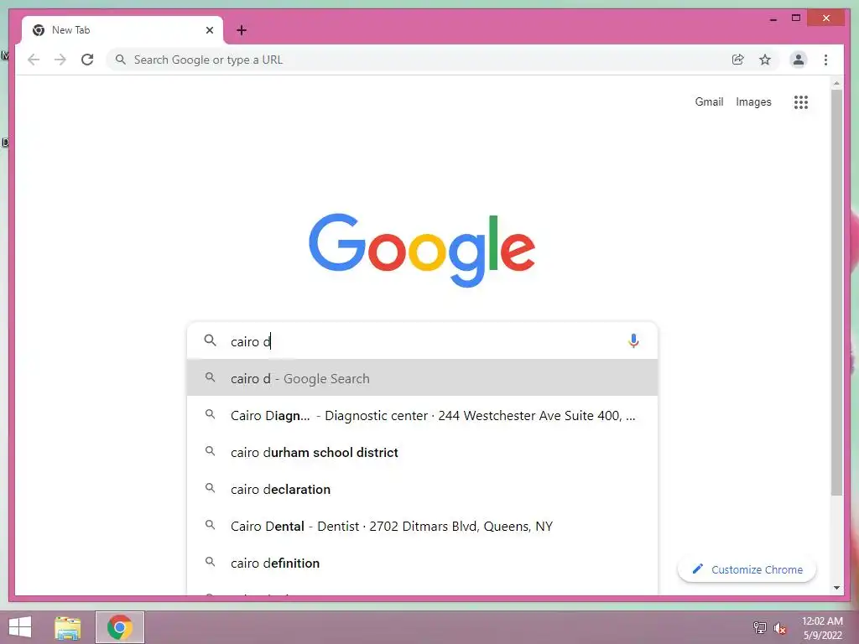This screenshot has width=859, height=644.
Task: Open the Images link
Action: tap(753, 101)
